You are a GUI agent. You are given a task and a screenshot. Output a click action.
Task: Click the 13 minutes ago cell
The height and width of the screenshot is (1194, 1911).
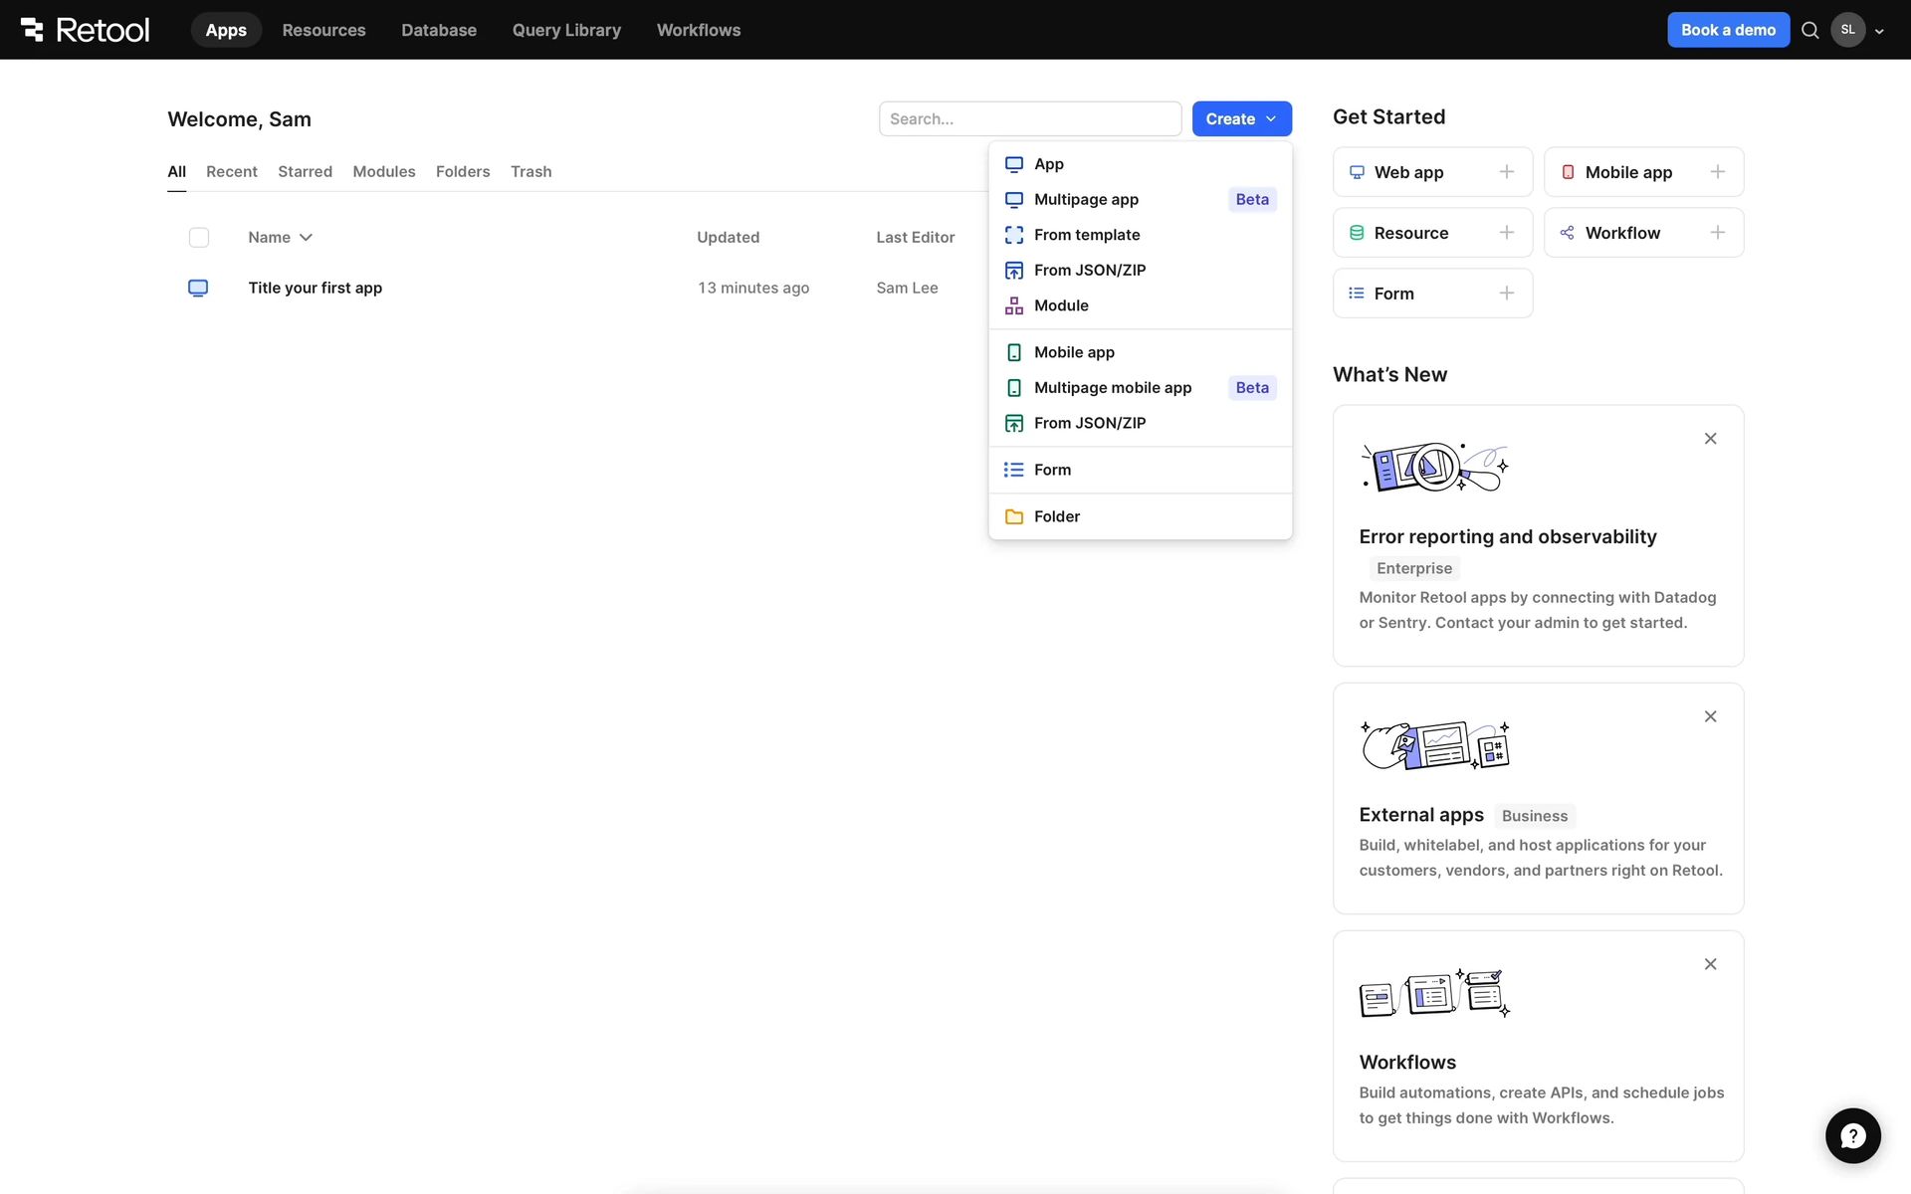point(753,288)
